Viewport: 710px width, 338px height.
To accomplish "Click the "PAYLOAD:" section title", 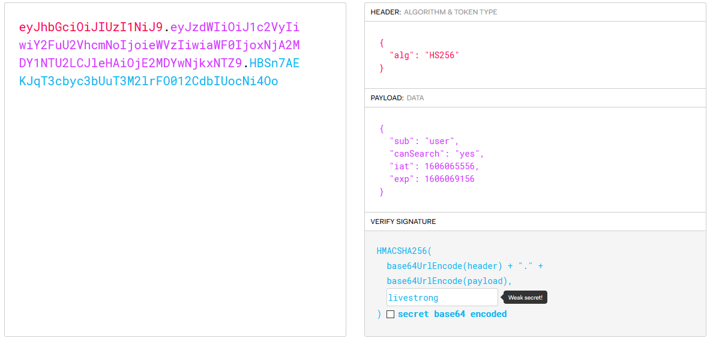I will click(x=387, y=98).
